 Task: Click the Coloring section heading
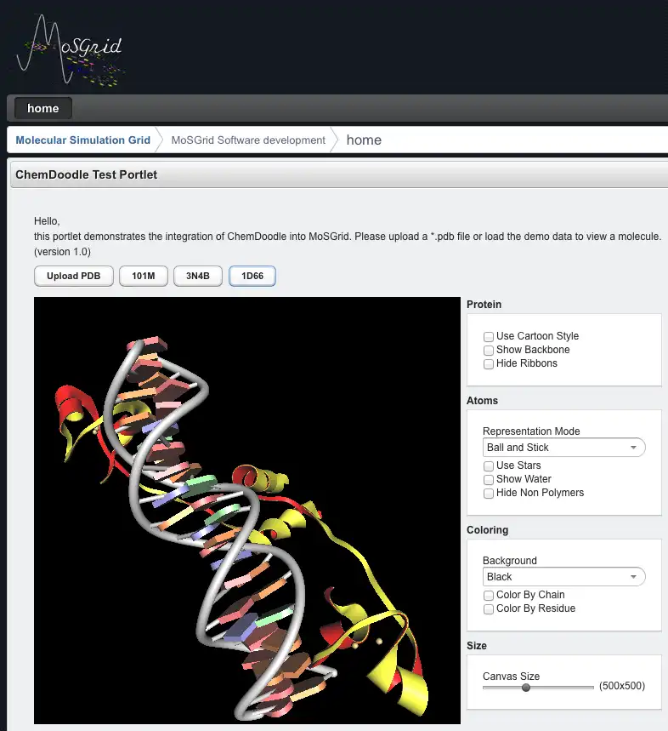[x=487, y=530]
